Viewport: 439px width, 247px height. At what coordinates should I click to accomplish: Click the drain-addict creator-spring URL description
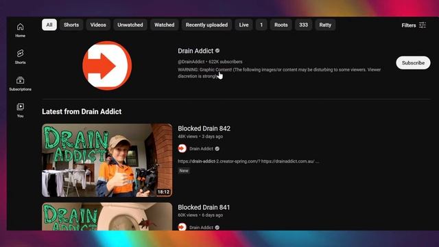pos(248,161)
